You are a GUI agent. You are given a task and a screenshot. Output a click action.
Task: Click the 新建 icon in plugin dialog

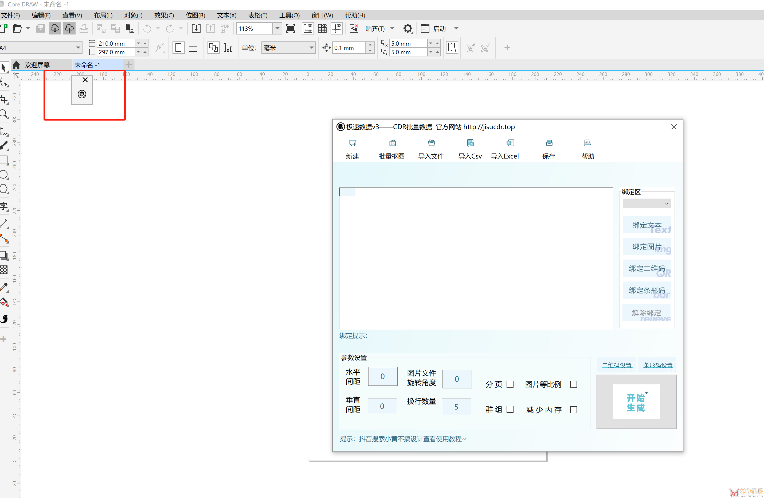coord(352,143)
